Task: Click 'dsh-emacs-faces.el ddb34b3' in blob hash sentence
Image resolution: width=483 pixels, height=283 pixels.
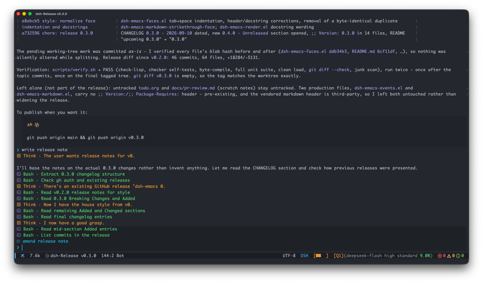Action: 314,51
